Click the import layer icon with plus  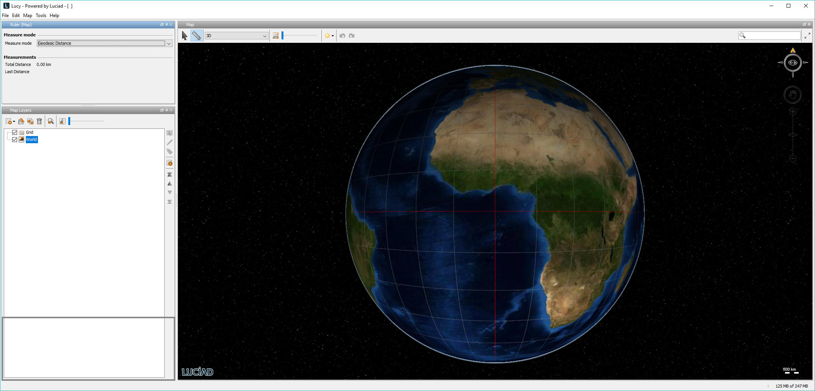click(x=30, y=121)
